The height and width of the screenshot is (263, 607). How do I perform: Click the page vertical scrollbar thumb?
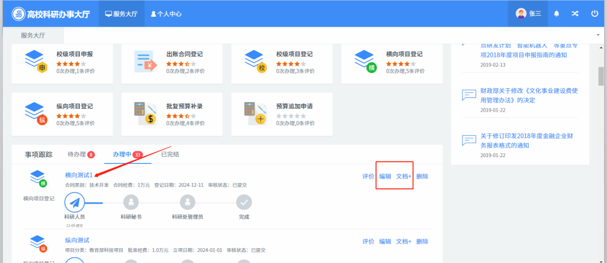point(601,77)
